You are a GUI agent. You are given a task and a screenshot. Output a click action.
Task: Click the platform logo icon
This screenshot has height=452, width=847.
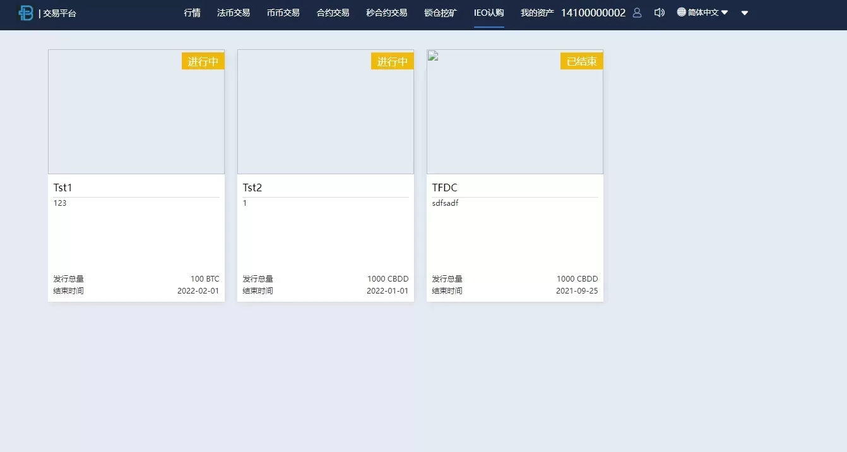26,13
